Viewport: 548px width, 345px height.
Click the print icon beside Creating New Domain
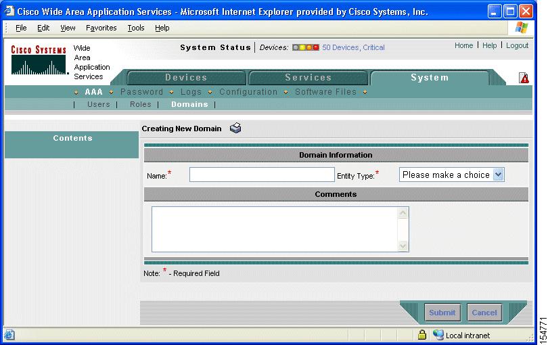pyautogui.click(x=235, y=128)
